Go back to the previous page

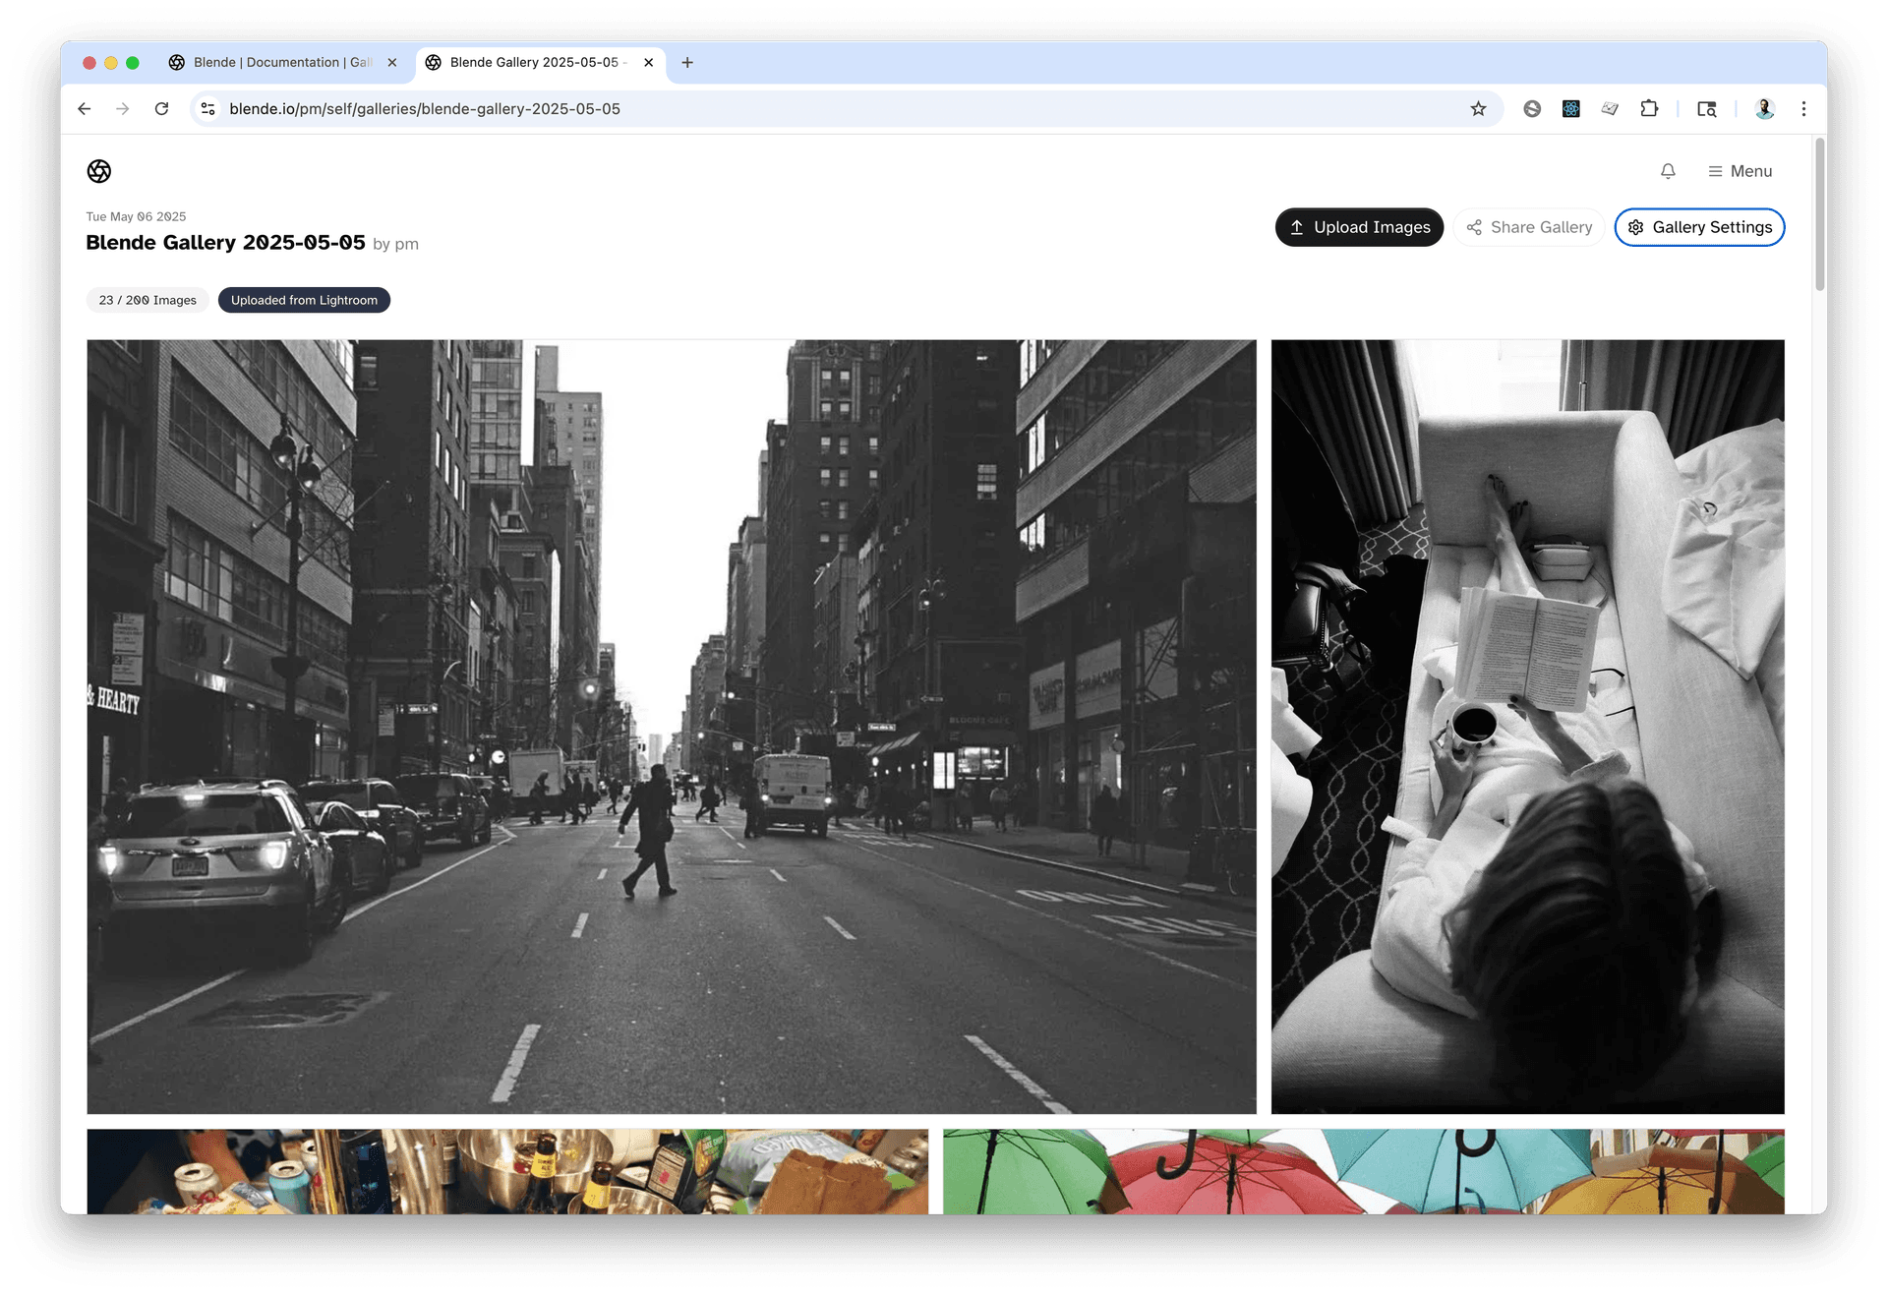tap(85, 109)
